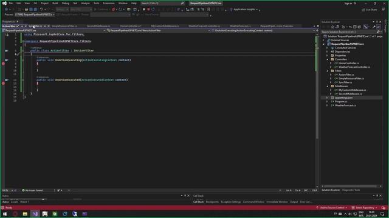The height and width of the screenshot is (218, 389).
Task: Switch to the HomeController.cs editor tab
Action: pos(131,26)
